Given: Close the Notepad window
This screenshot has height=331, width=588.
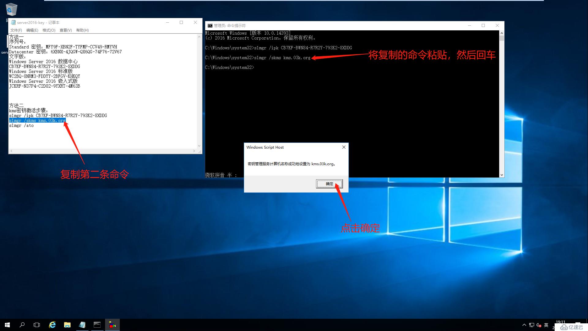Looking at the screenshot, I should point(195,22).
